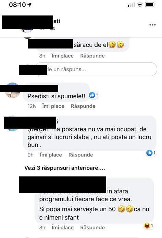This screenshot has width=162, height=238.
Task: Tap the Wi-Fi icon in status bar
Action: (140, 5)
